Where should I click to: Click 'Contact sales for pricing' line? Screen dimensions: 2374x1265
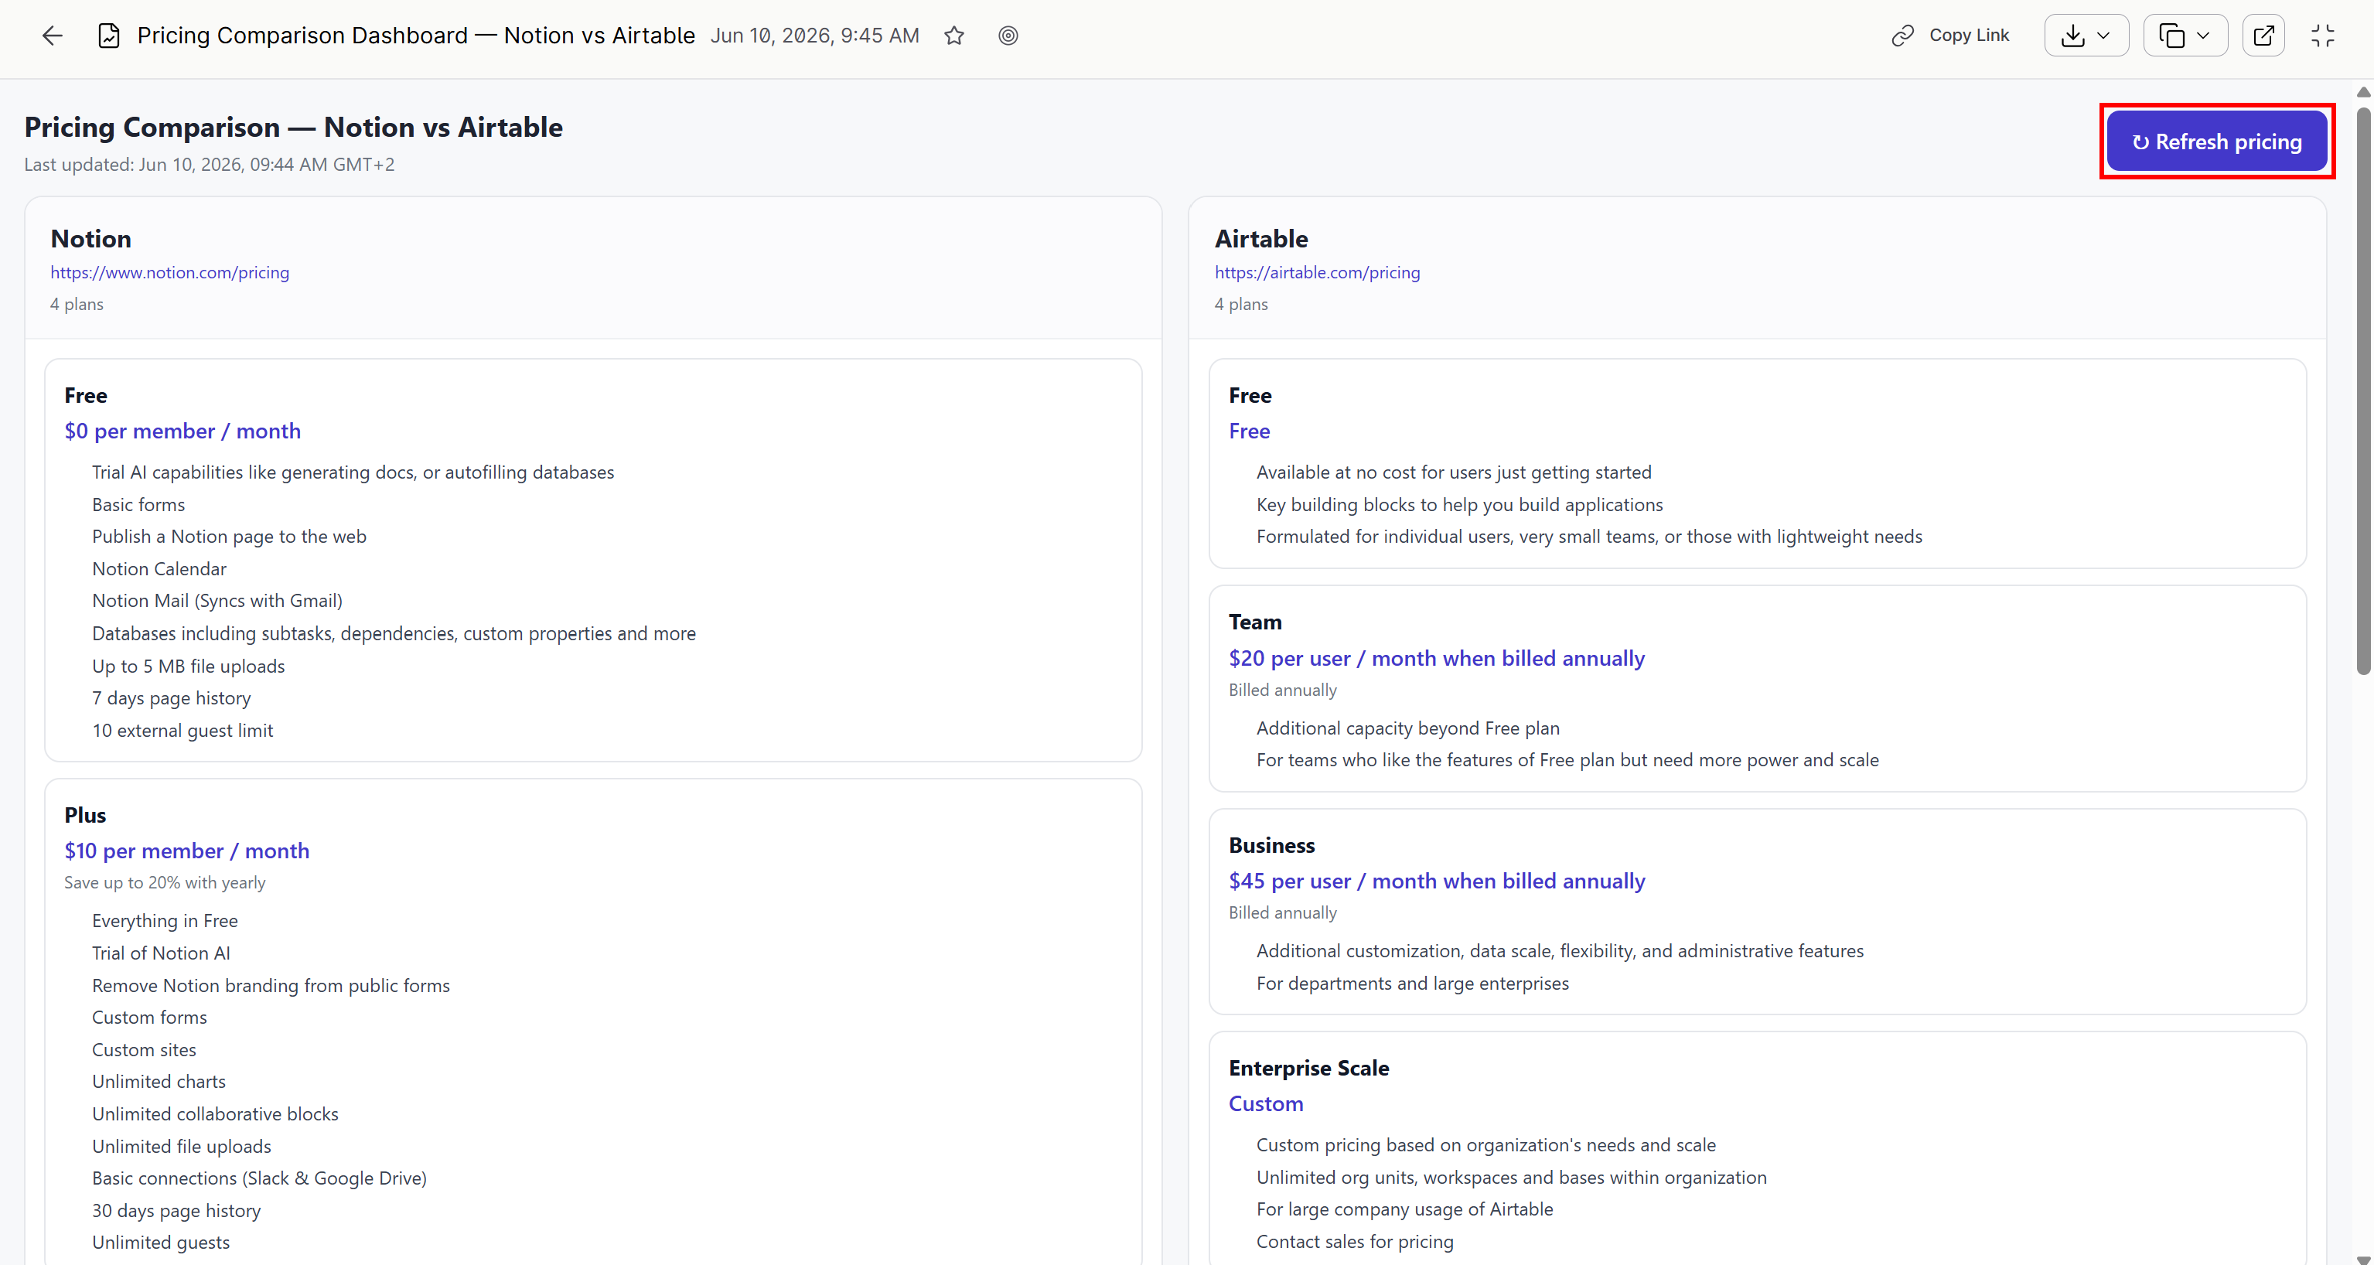[x=1355, y=1242]
